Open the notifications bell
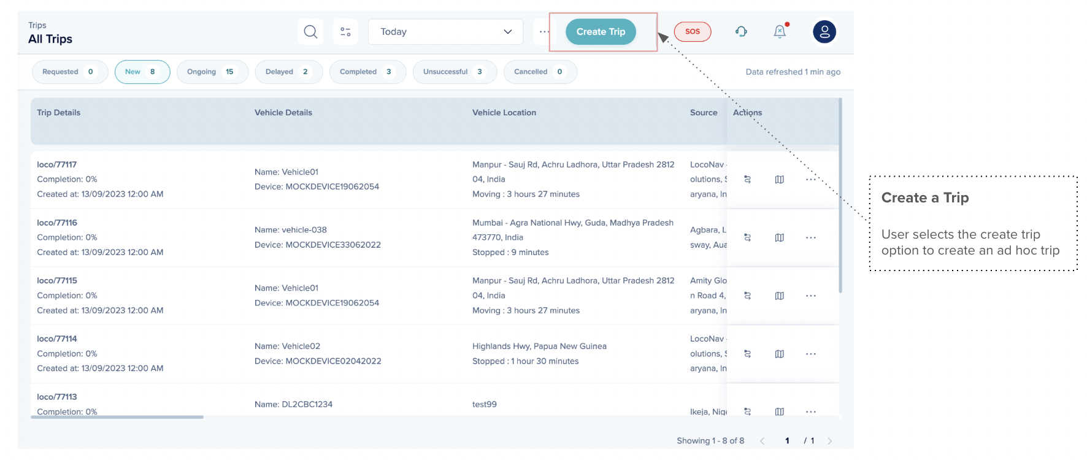This screenshot has width=1087, height=460. point(780,32)
